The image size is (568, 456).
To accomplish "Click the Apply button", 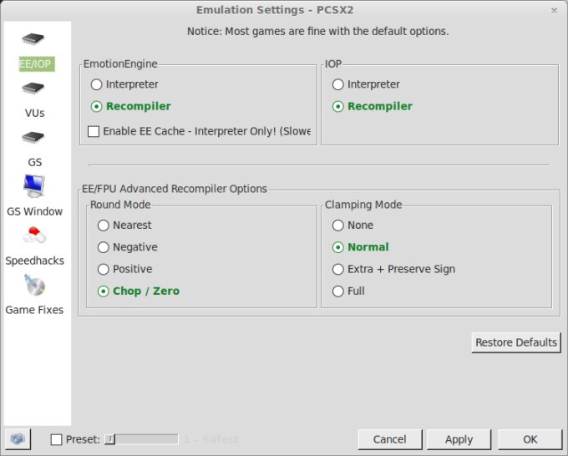I will pos(459,439).
